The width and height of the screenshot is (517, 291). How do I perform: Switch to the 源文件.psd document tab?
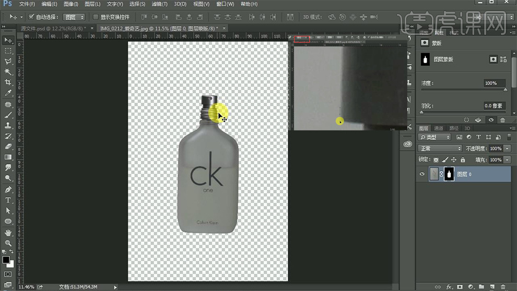53,28
